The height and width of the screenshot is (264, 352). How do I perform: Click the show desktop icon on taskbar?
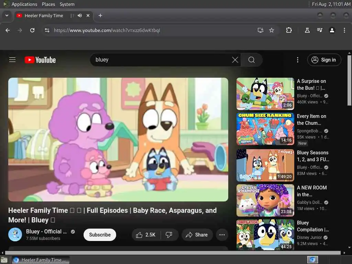click(4, 260)
